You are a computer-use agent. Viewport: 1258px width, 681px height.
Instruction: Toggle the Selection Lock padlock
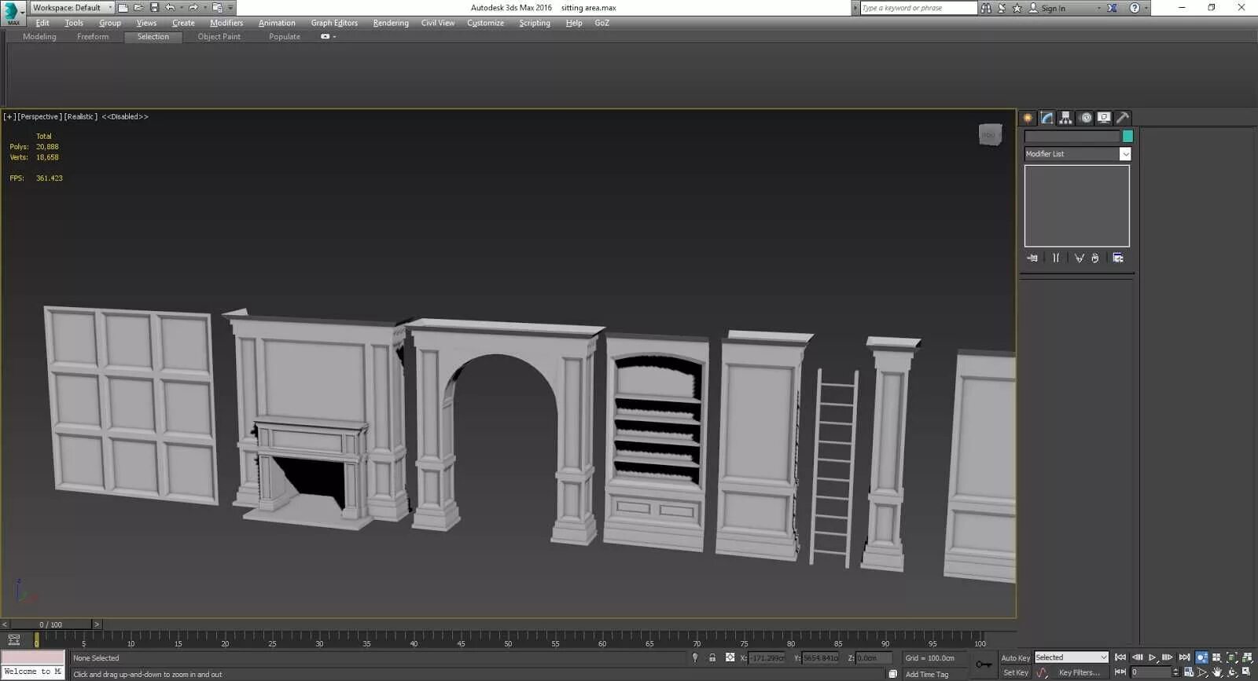coord(712,658)
